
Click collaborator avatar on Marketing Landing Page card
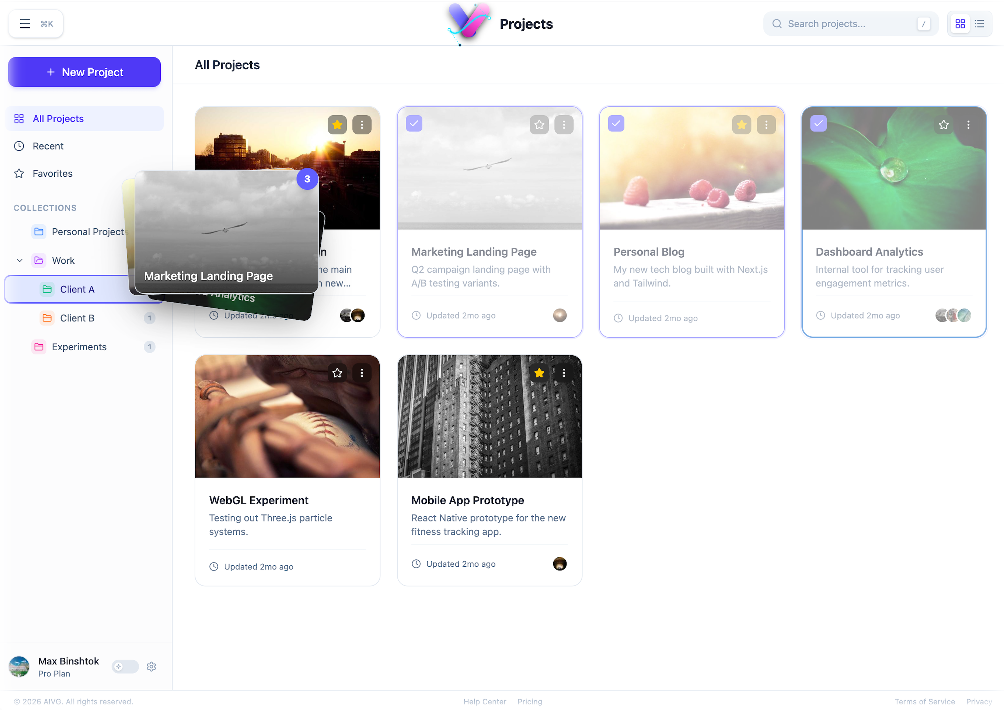click(x=559, y=315)
